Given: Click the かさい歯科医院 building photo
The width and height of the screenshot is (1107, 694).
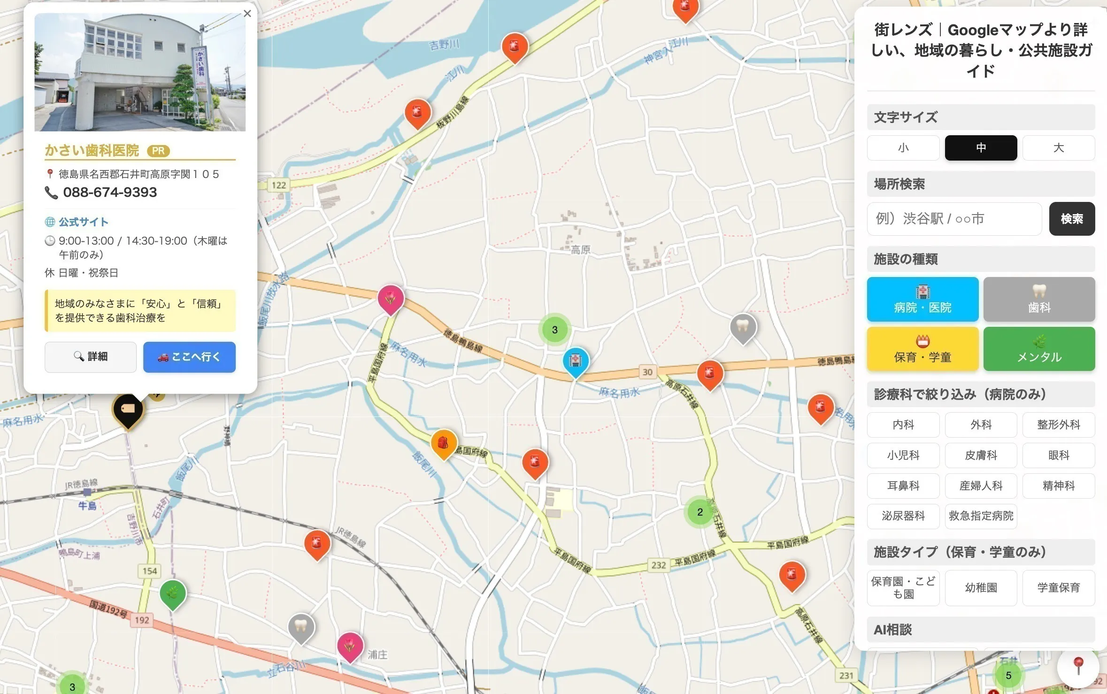Looking at the screenshot, I should [x=140, y=72].
